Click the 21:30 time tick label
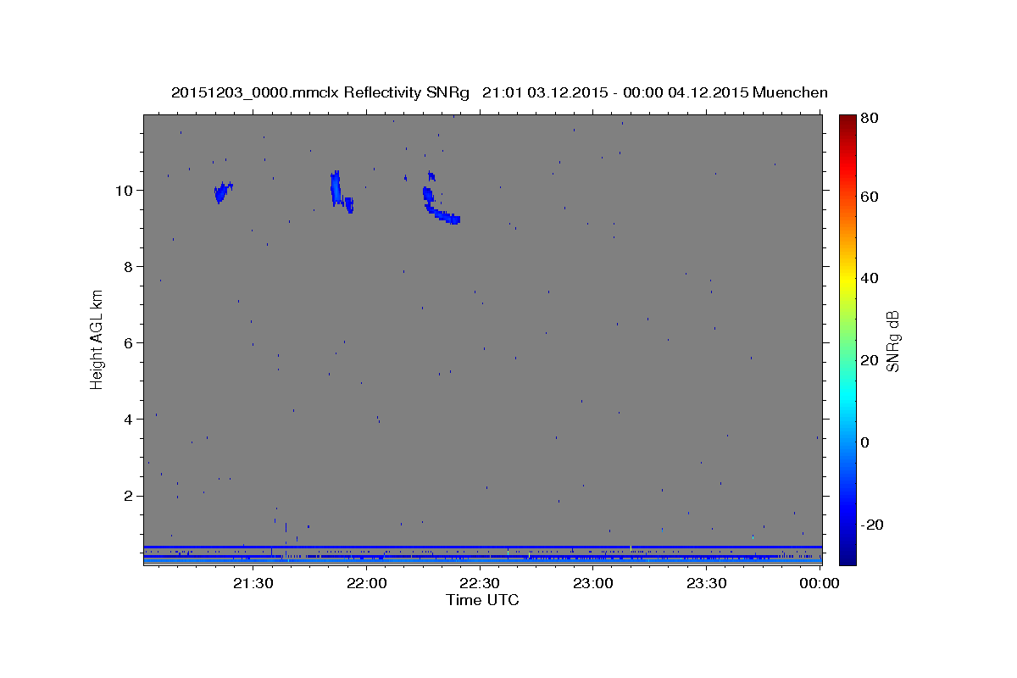The image size is (1017, 678). pyautogui.click(x=253, y=583)
